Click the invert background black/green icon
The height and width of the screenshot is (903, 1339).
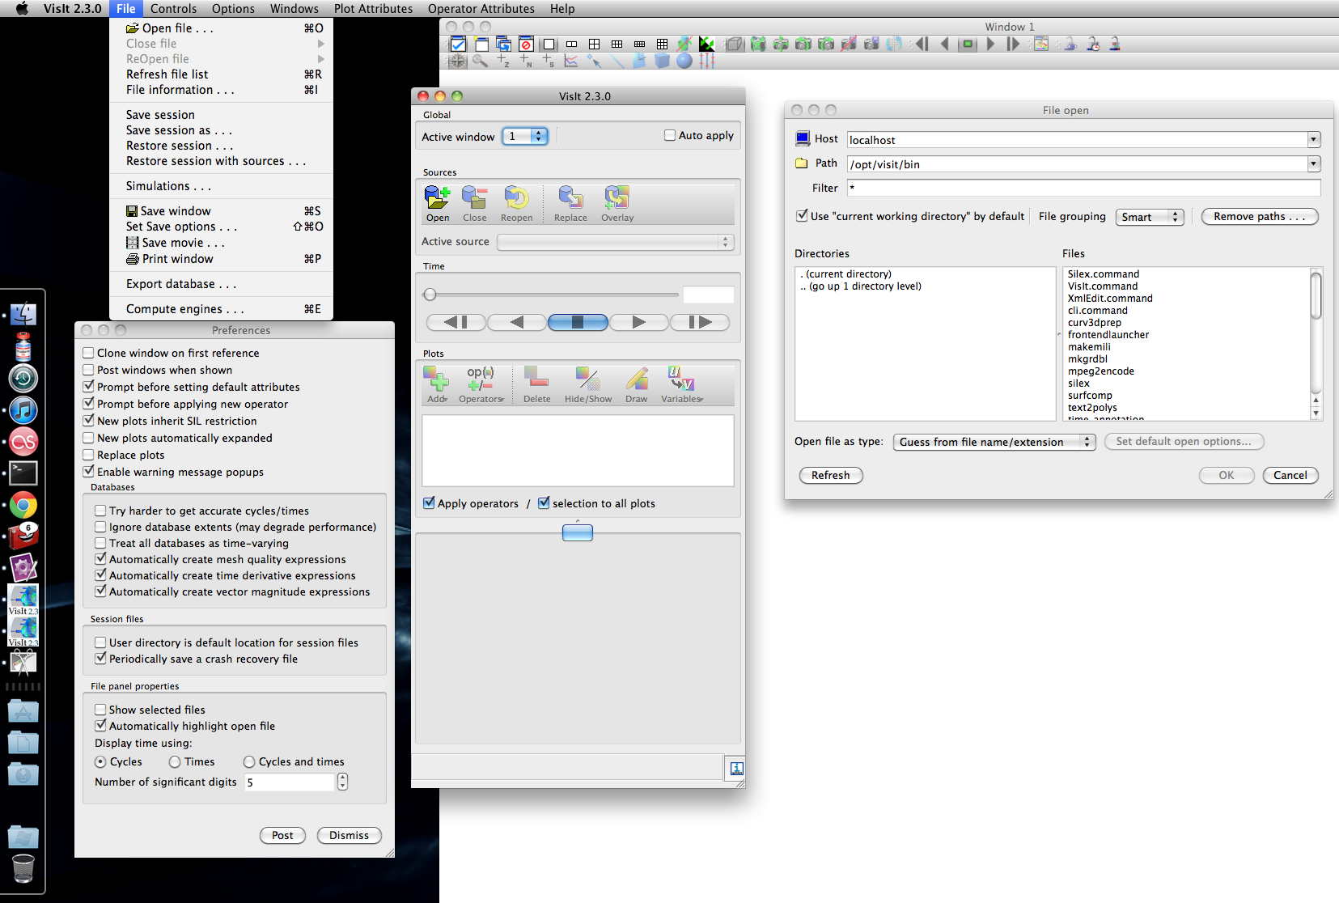[707, 44]
